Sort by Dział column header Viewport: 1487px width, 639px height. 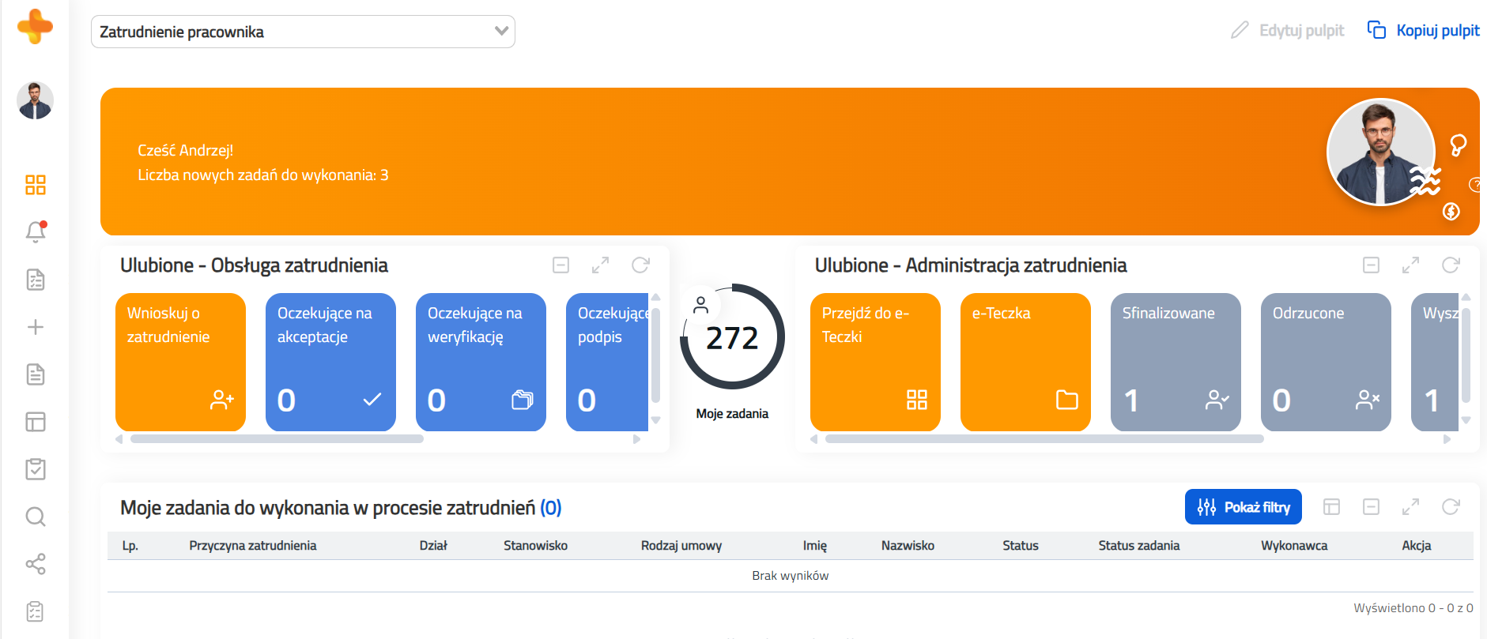click(x=433, y=546)
